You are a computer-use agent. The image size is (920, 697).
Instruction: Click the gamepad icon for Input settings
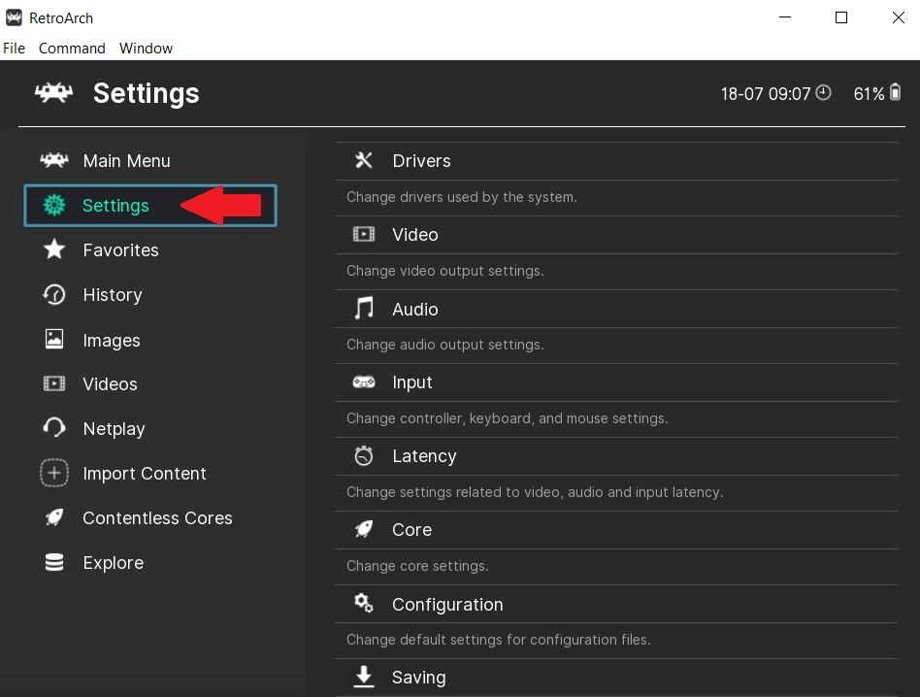click(x=363, y=382)
